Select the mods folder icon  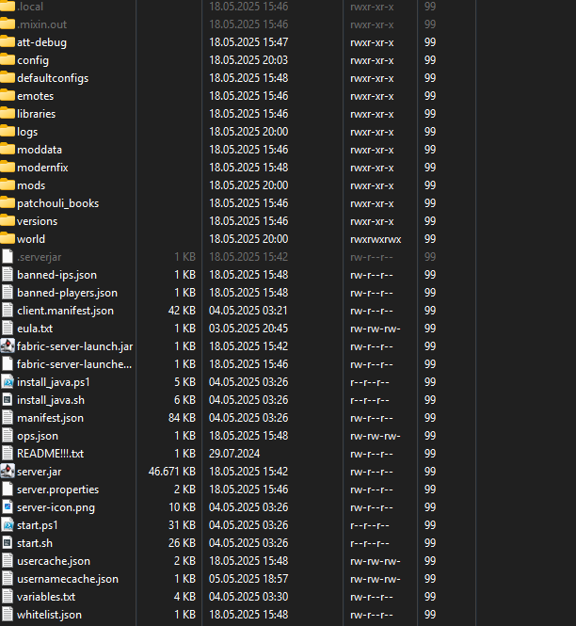(8, 185)
